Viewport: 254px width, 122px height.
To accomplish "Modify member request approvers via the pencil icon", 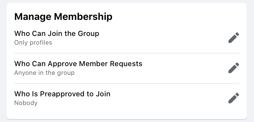I will point(233,68).
